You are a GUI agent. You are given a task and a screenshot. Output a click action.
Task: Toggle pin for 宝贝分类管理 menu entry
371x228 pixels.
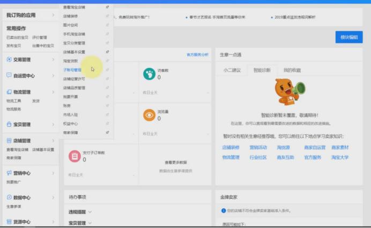[107, 43]
